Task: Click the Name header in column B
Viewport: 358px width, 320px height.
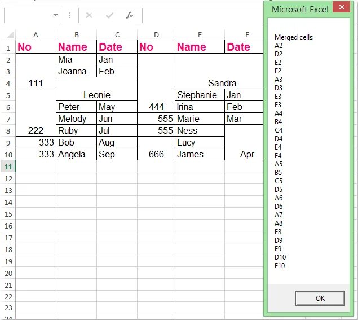Action: click(77, 47)
